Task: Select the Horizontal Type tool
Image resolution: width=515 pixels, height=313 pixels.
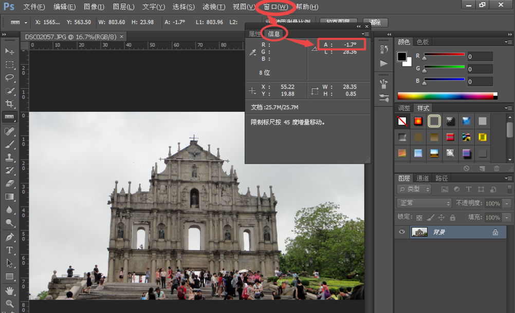Action: [9, 250]
